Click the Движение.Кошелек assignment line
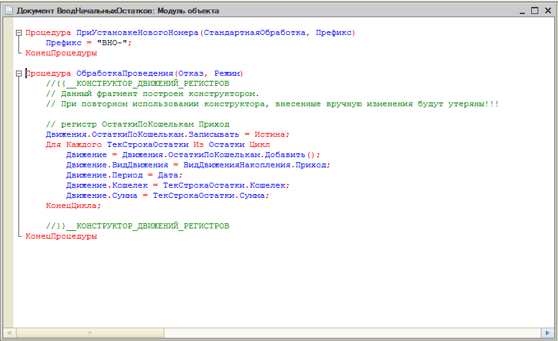The image size is (558, 341). pyautogui.click(x=178, y=185)
